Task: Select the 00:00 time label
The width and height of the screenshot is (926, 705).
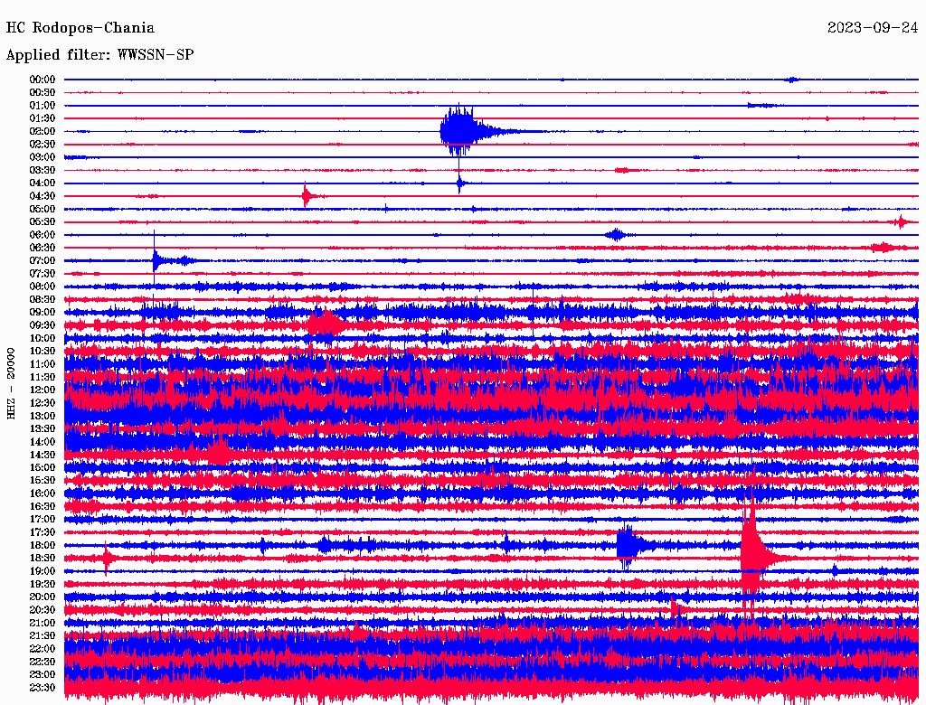Action: click(43, 80)
